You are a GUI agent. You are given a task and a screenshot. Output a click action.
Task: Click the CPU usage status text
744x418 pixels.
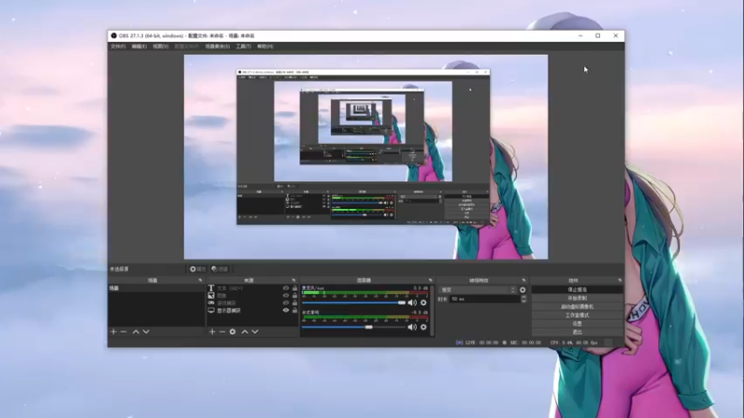(574, 342)
